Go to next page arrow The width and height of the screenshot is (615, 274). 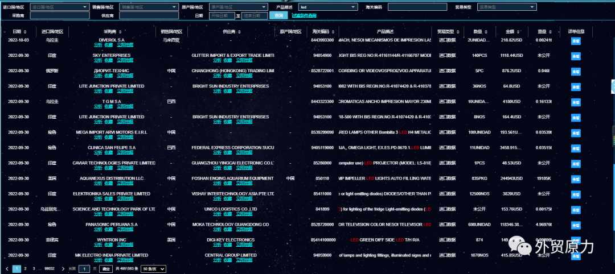[x=63, y=269]
